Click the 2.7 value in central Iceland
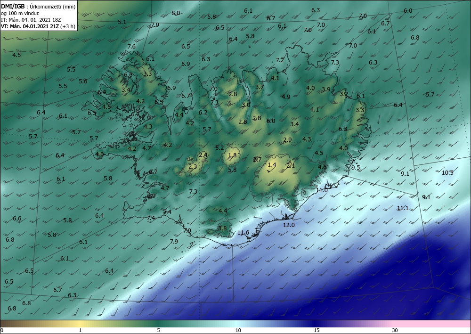Viewport: 471px width, 334px height. (258, 160)
